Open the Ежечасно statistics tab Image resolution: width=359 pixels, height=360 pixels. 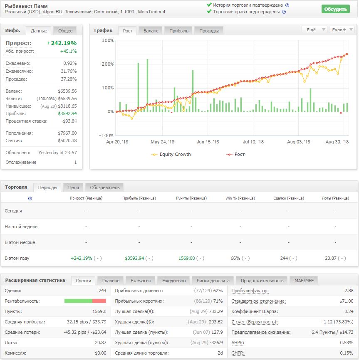click(141, 281)
